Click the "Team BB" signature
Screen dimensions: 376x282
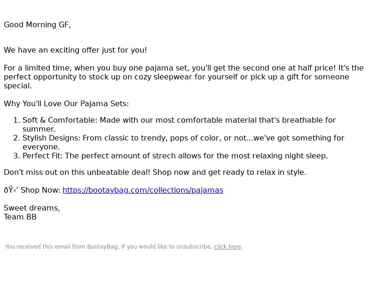point(20,217)
